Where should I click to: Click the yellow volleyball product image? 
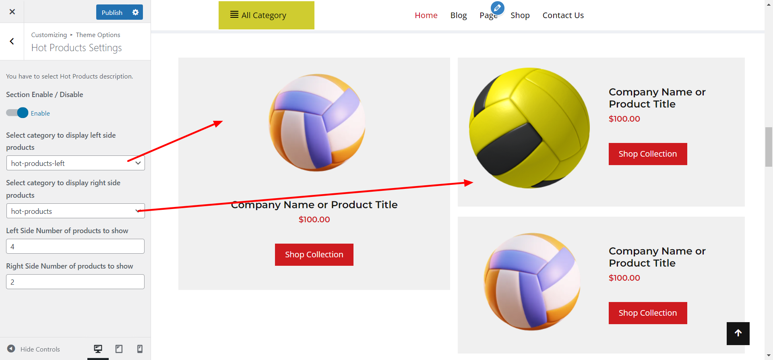click(529, 128)
